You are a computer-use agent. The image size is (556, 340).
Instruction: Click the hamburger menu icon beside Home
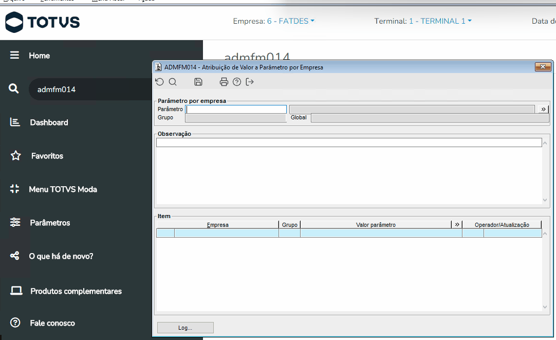(x=14, y=56)
